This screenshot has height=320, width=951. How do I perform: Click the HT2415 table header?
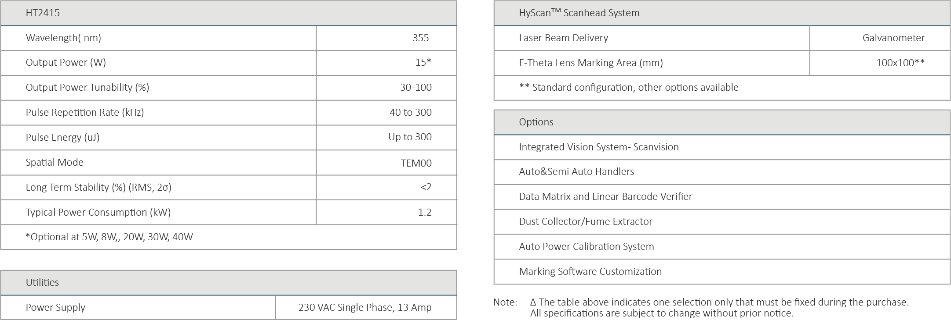point(43,13)
